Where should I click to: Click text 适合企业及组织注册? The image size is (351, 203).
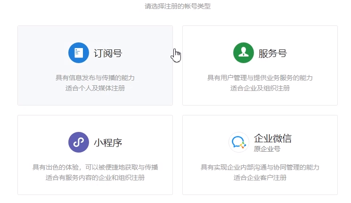pos(260,88)
